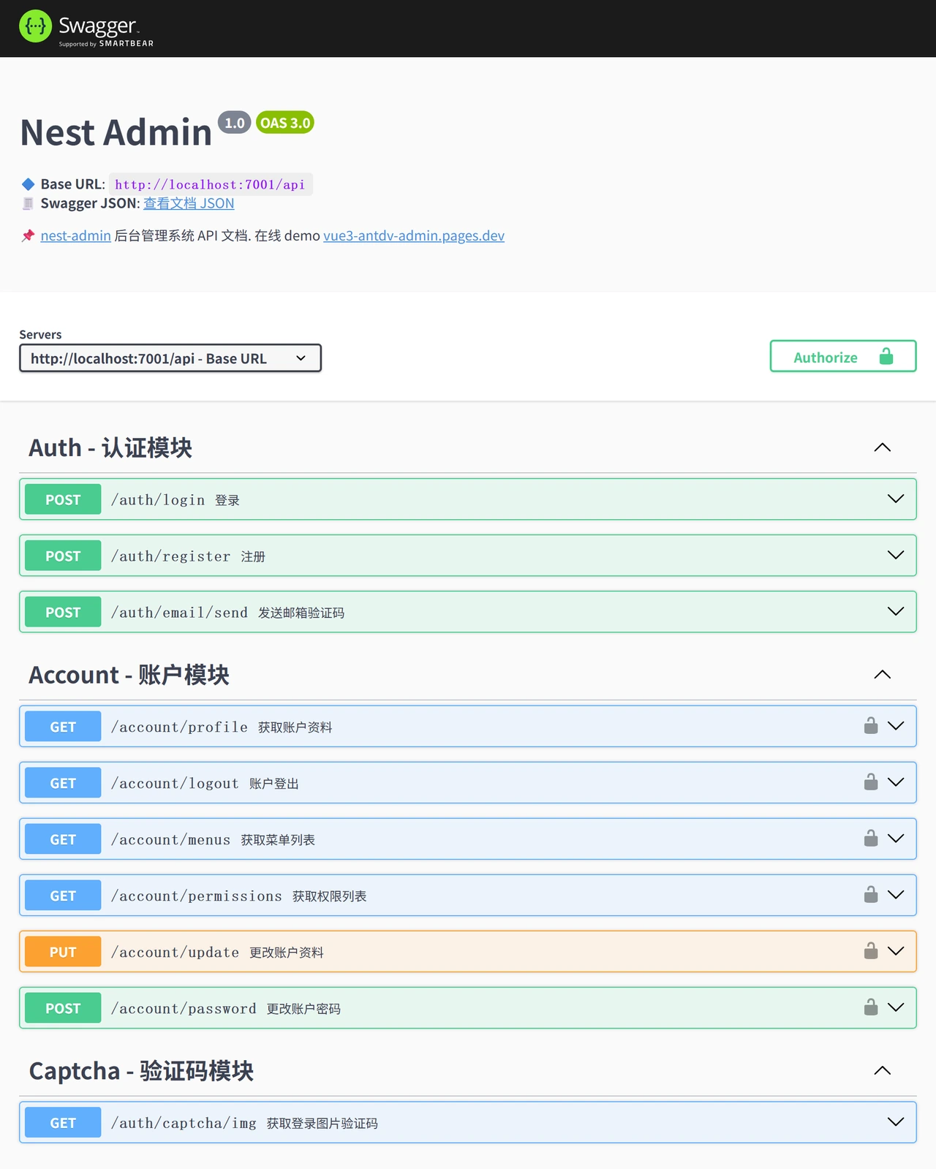Expand the /account/update chevron arrow

[x=896, y=951]
